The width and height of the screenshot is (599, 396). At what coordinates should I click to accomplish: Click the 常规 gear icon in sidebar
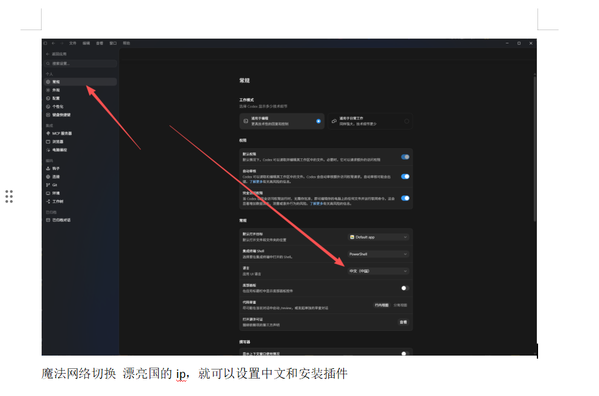point(48,82)
